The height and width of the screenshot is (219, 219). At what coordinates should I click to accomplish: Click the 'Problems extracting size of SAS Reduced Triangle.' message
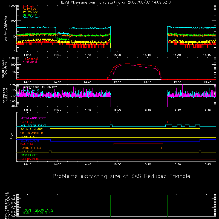tap(122, 176)
